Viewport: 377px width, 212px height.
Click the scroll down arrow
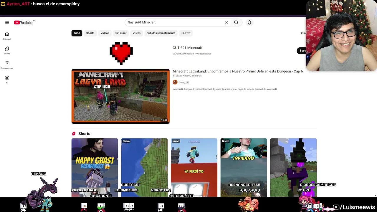point(375,196)
